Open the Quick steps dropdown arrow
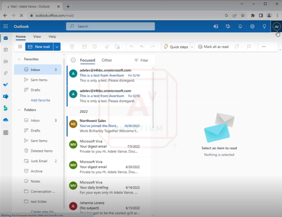The image size is (282, 217). tap(192, 47)
